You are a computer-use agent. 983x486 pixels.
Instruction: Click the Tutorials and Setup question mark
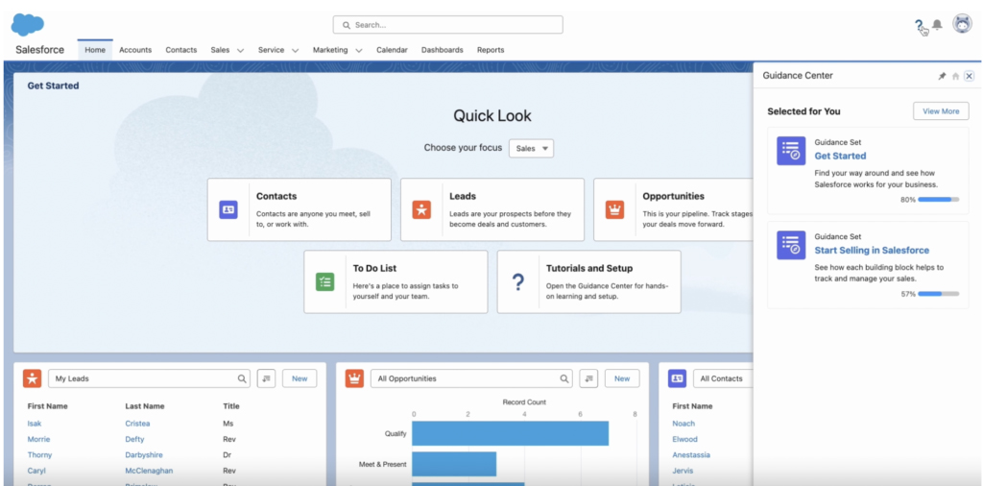517,282
